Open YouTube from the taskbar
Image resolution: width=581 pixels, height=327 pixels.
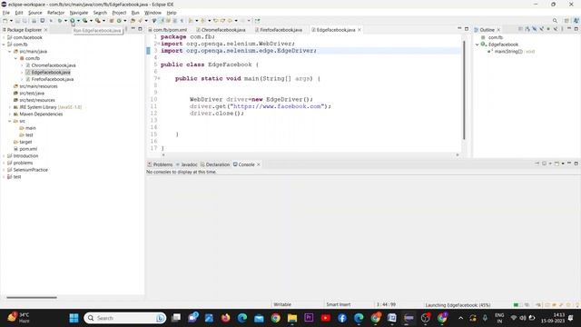click(x=326, y=318)
